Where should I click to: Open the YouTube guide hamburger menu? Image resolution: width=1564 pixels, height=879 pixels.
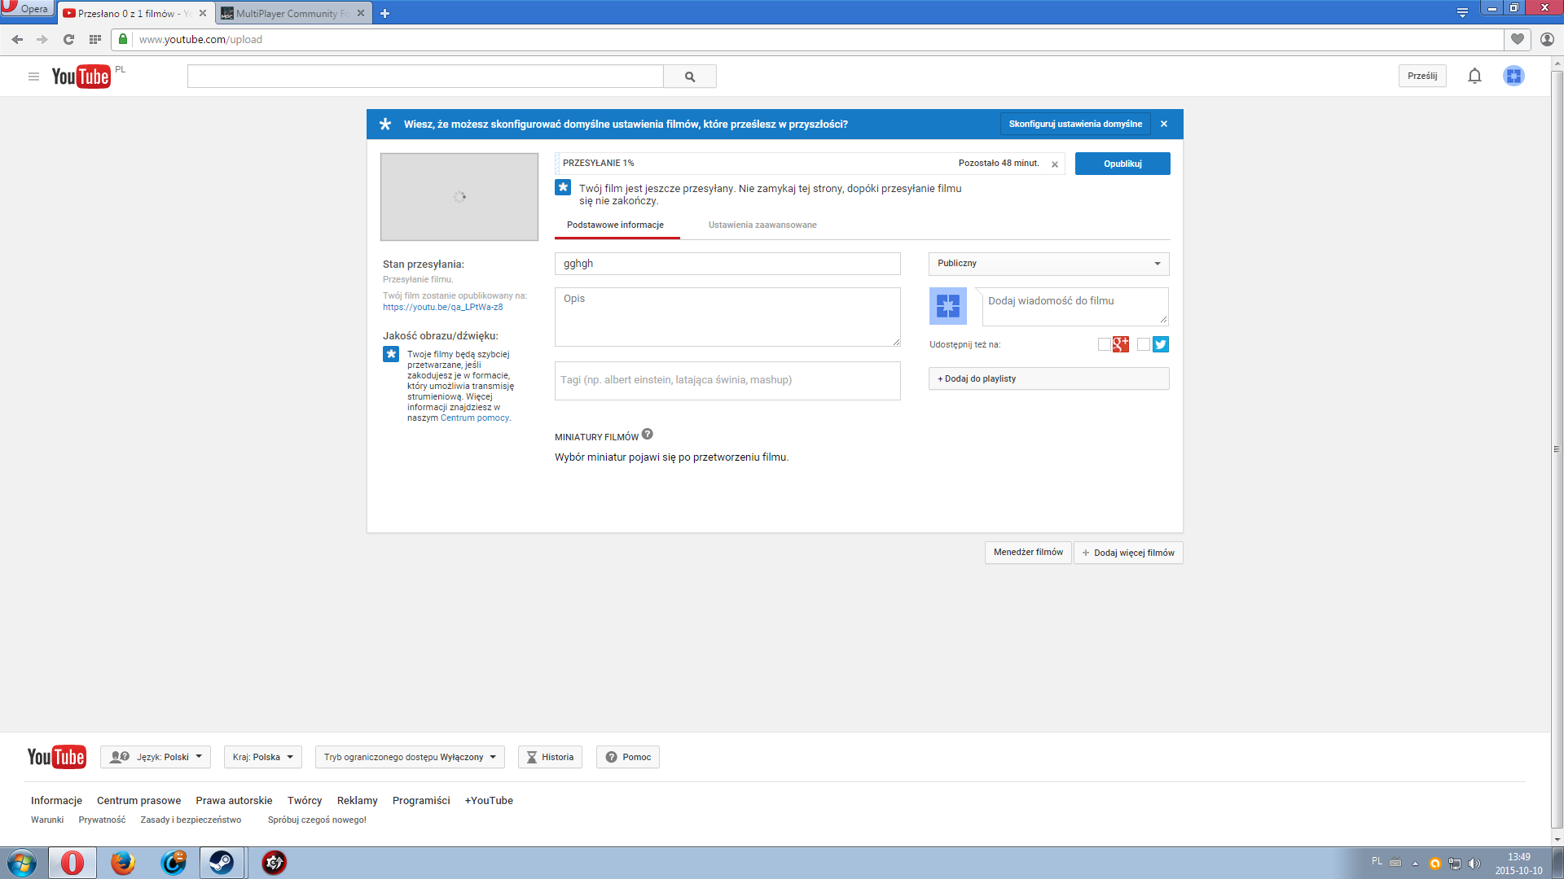[33, 77]
